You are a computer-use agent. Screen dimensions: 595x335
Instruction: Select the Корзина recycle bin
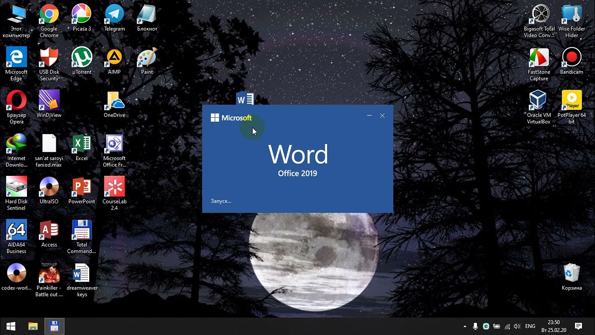coord(572,278)
